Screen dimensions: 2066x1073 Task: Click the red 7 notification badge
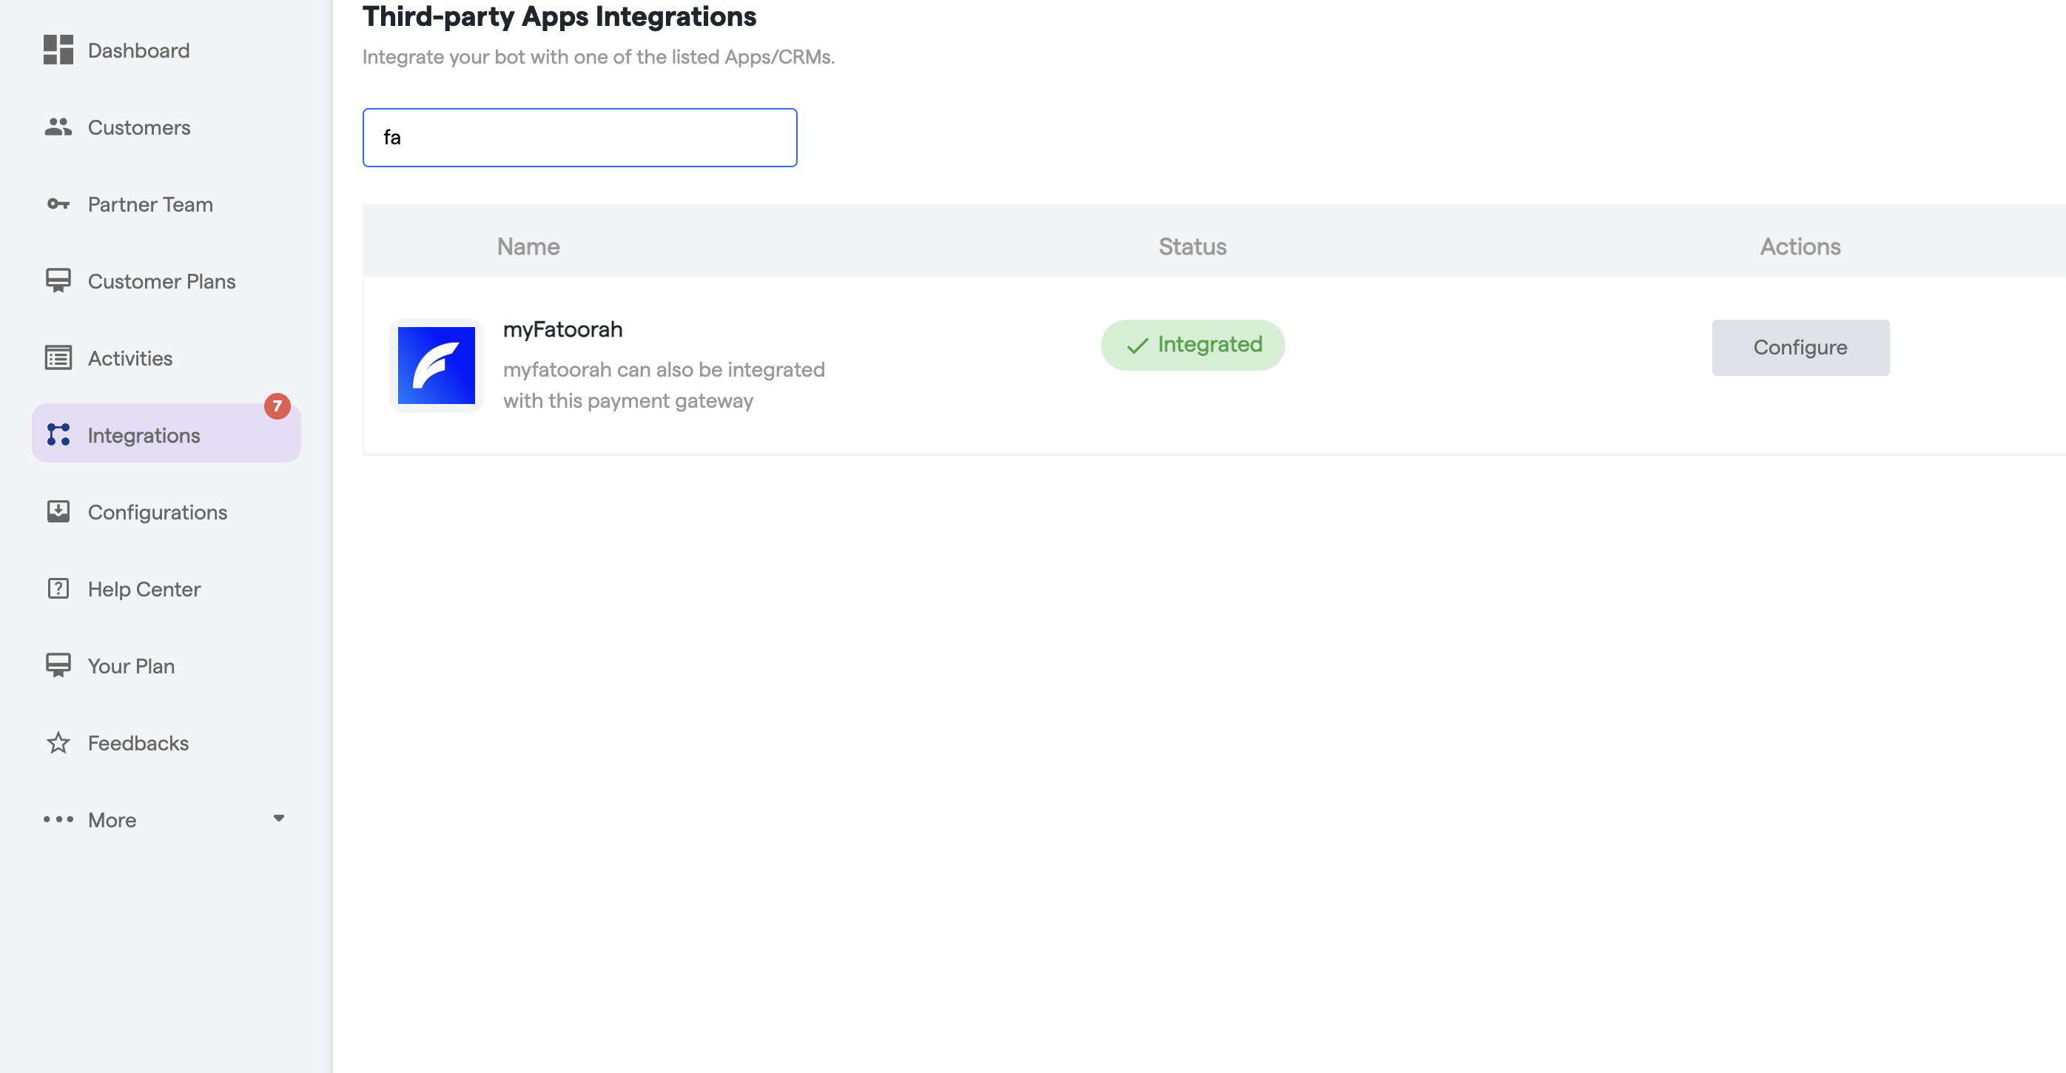277,406
